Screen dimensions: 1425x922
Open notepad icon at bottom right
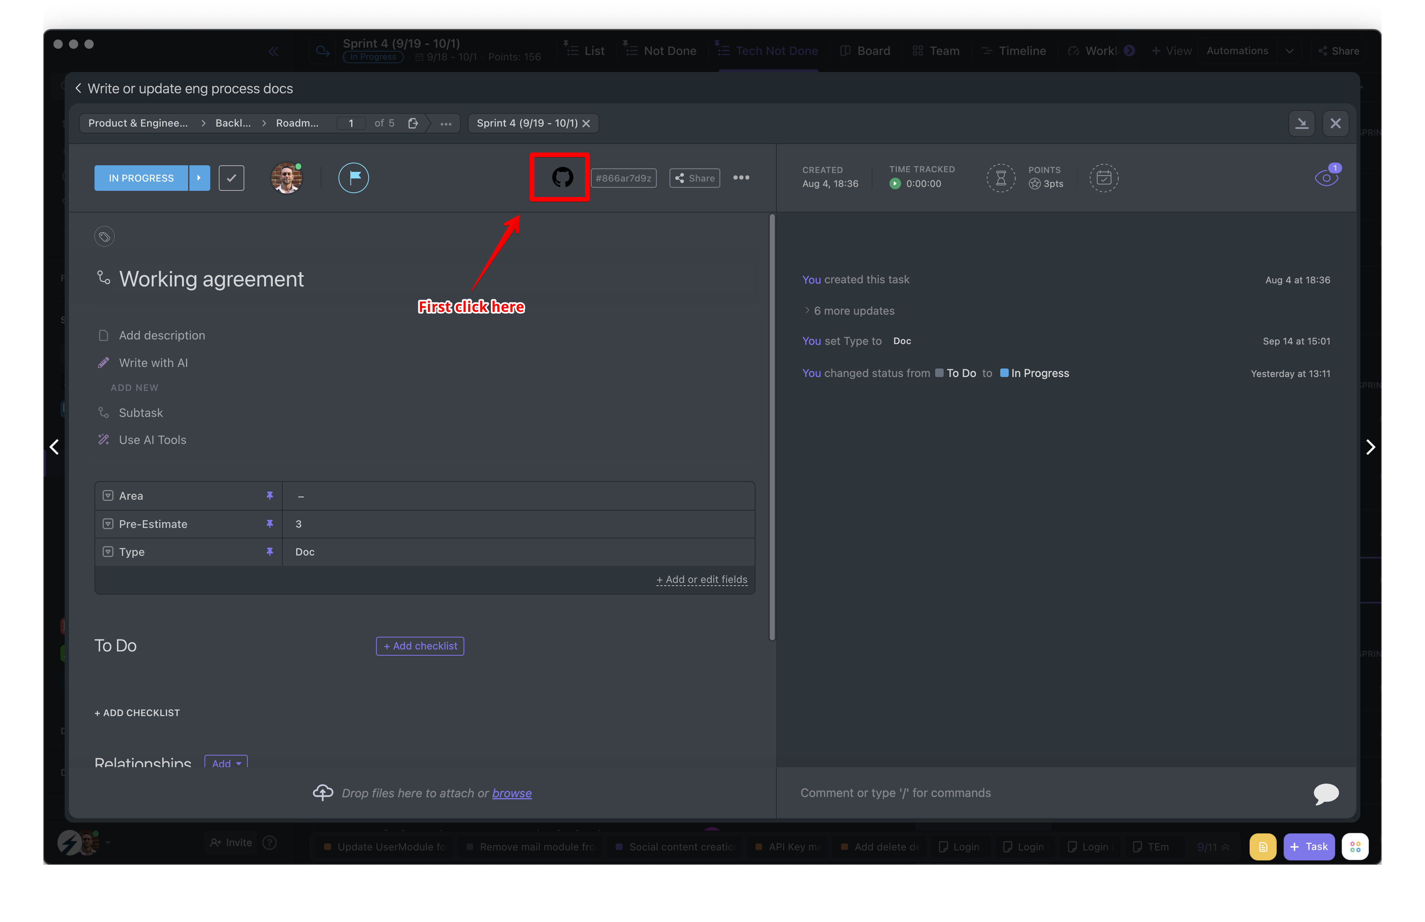(1262, 846)
